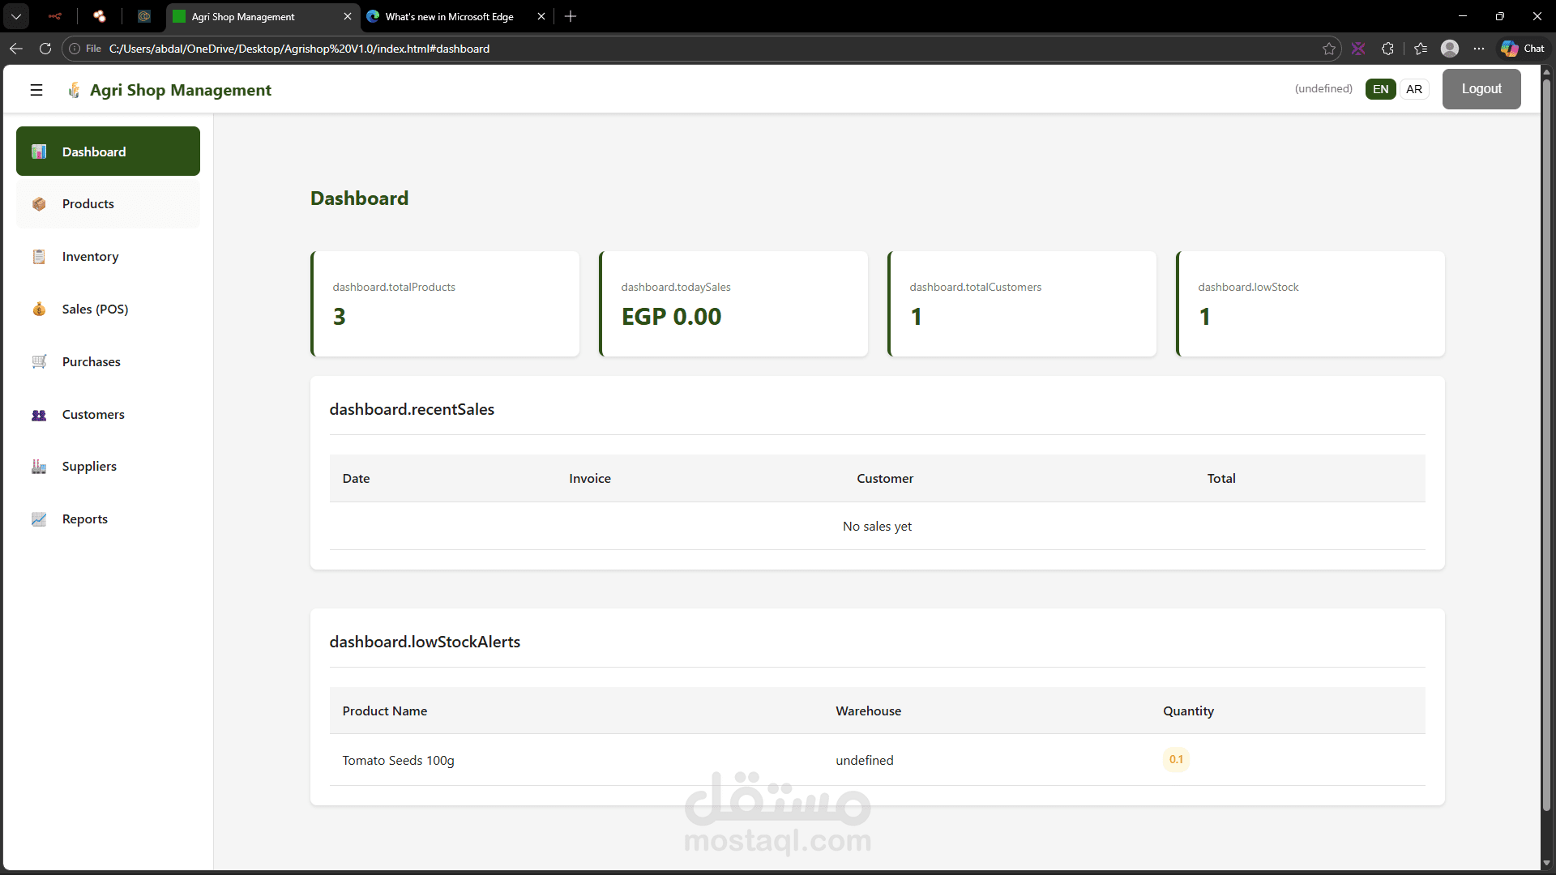Screen dimensions: 1556x875
Task: Open the Inventory section
Action: (x=89, y=256)
